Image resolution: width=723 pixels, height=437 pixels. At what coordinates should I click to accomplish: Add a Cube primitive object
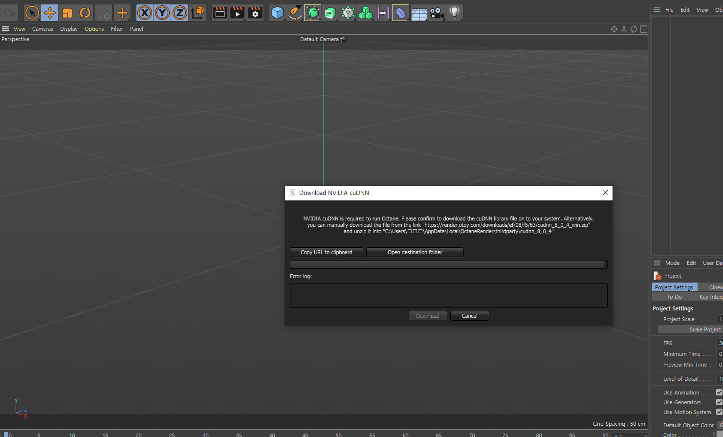tap(278, 13)
